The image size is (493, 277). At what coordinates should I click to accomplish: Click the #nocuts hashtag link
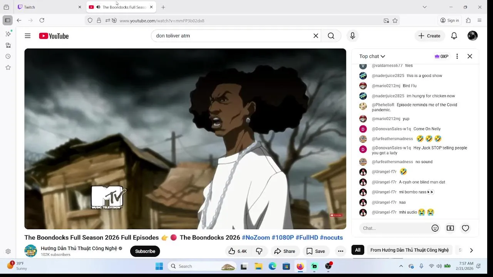click(x=331, y=237)
